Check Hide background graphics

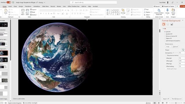point(165,41)
